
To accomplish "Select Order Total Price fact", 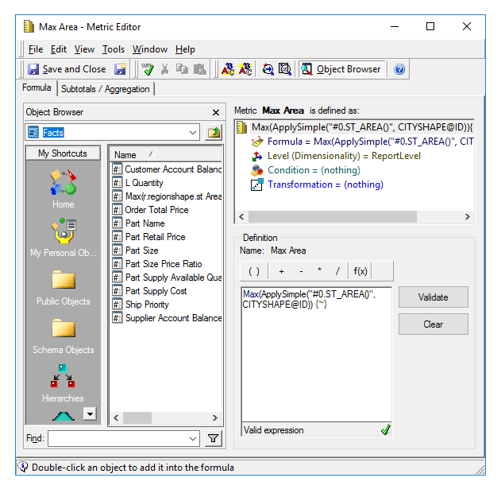I will (151, 210).
